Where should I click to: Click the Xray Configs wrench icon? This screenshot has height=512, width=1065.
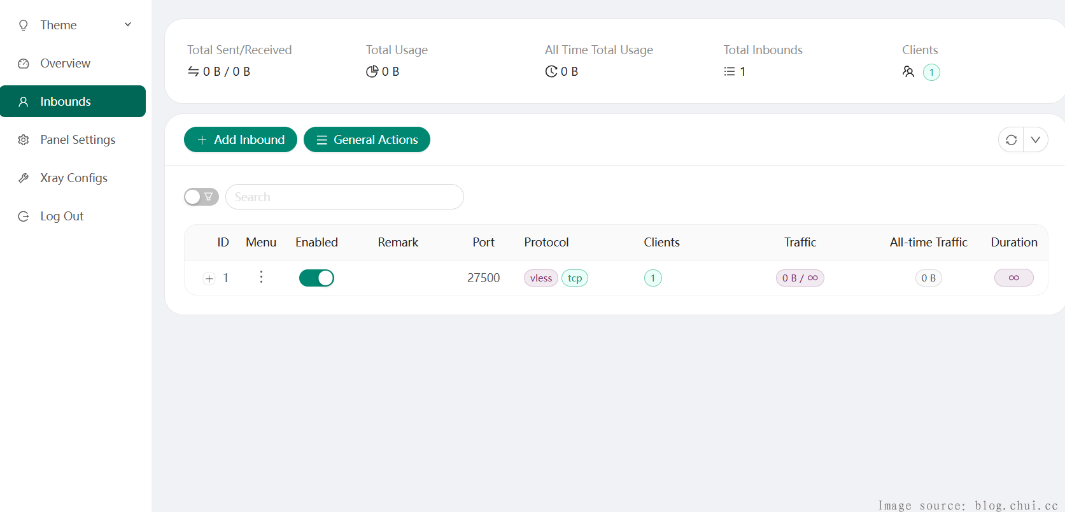pos(24,178)
